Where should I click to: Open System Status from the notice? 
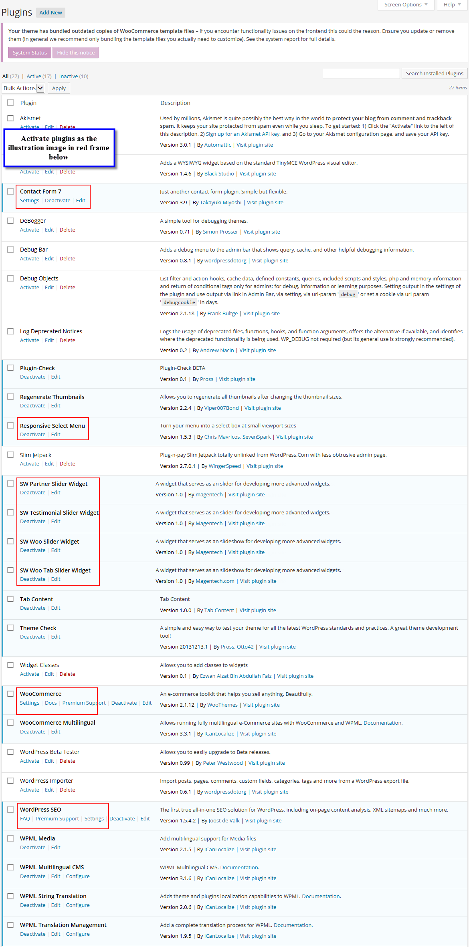[x=30, y=52]
